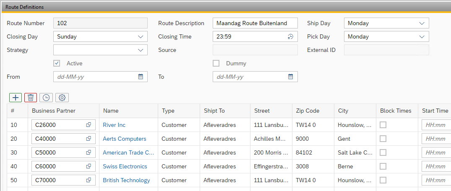
Task: Open the British Technology link
Action: click(x=126, y=180)
